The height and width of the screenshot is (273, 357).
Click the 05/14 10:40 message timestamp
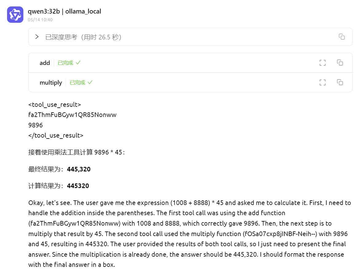coord(40,20)
